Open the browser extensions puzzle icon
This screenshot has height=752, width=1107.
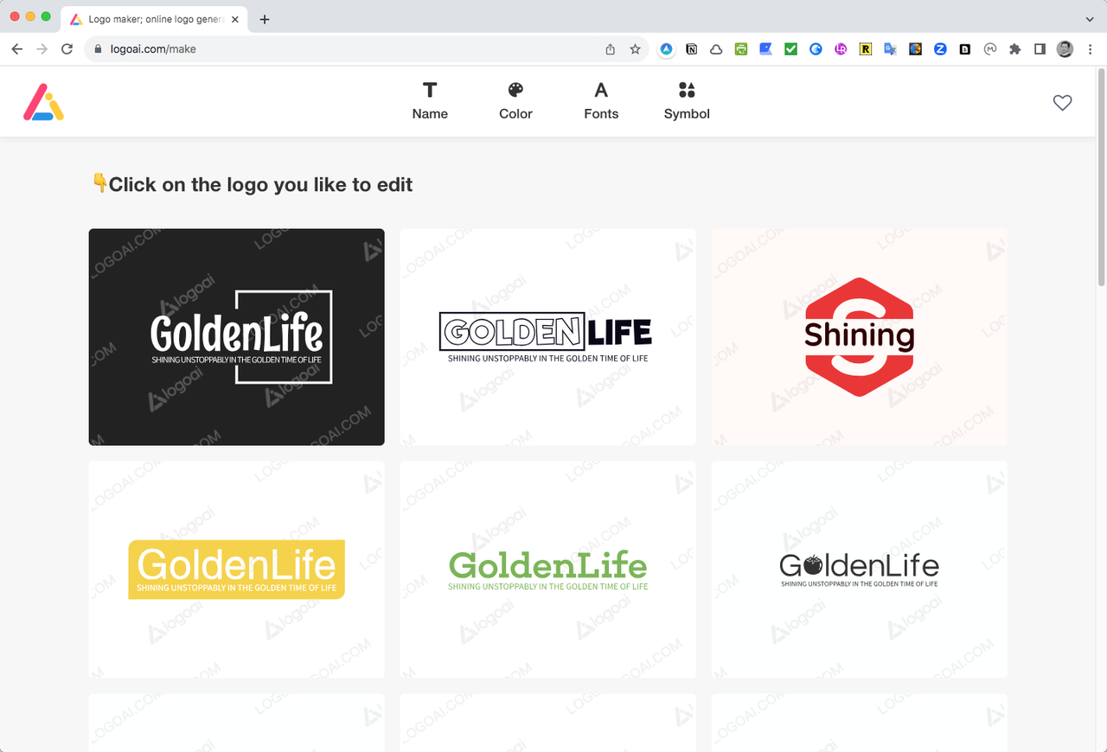click(x=1015, y=49)
